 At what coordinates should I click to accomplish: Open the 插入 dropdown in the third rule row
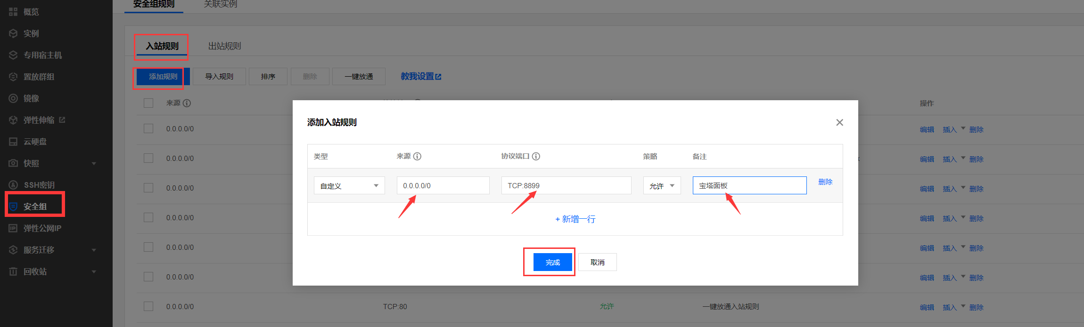coord(954,189)
